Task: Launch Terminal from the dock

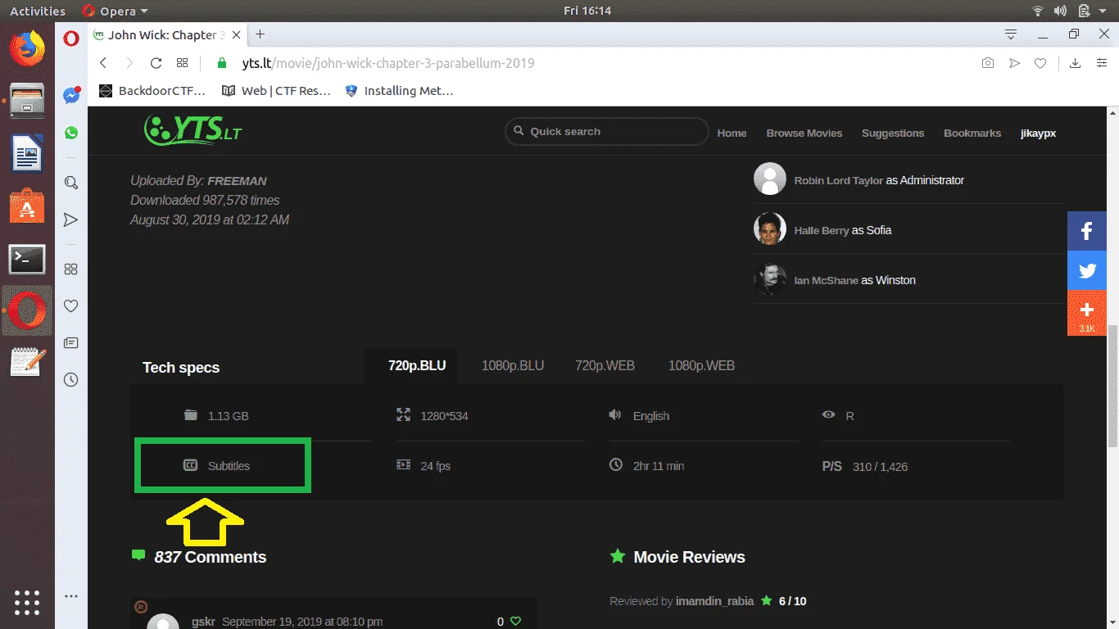Action: point(27,260)
